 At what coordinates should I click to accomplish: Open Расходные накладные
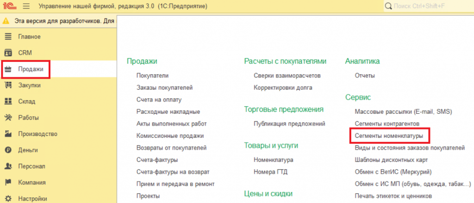(x=168, y=112)
